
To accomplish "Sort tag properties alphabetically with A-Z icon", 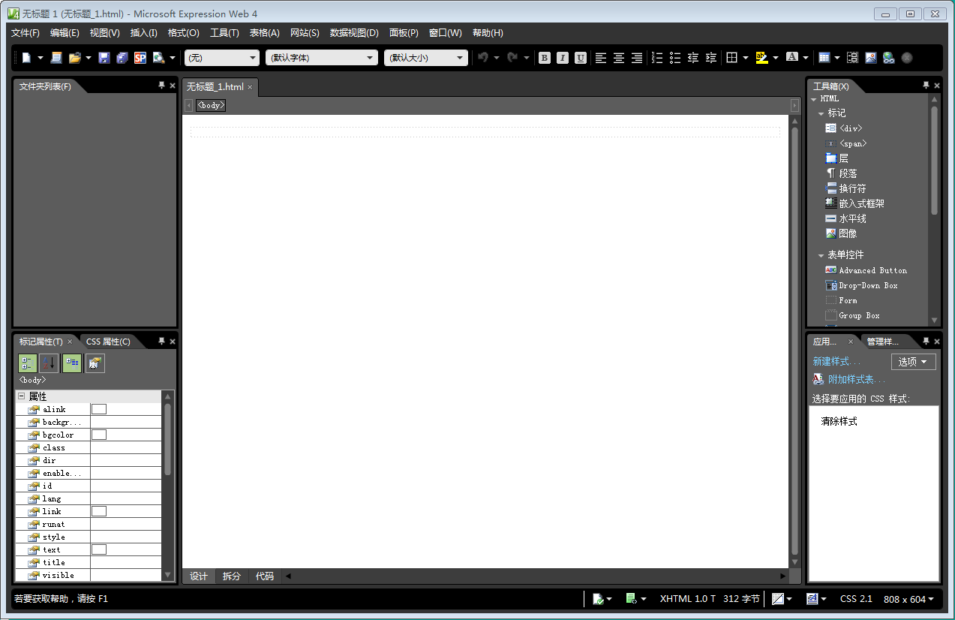I will (49, 363).
